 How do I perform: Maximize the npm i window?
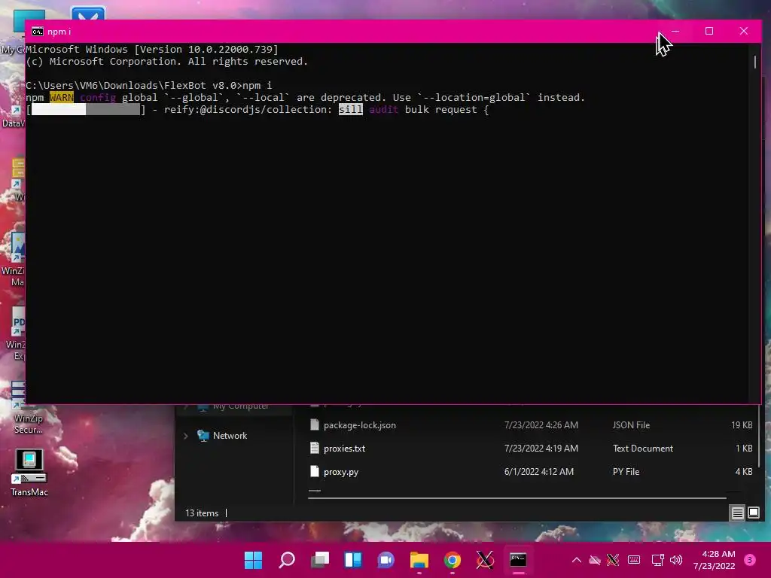709,31
